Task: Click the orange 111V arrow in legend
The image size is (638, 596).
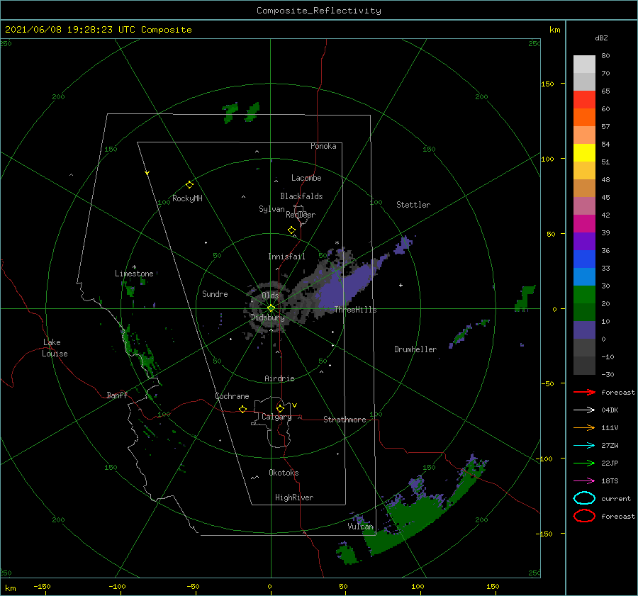Action: pyautogui.click(x=584, y=428)
